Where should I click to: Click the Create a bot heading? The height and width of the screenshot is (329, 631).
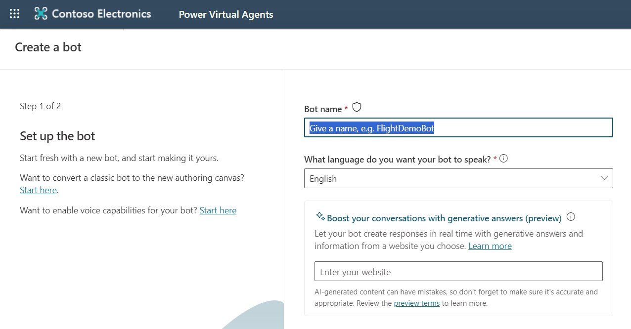pyautogui.click(x=48, y=47)
